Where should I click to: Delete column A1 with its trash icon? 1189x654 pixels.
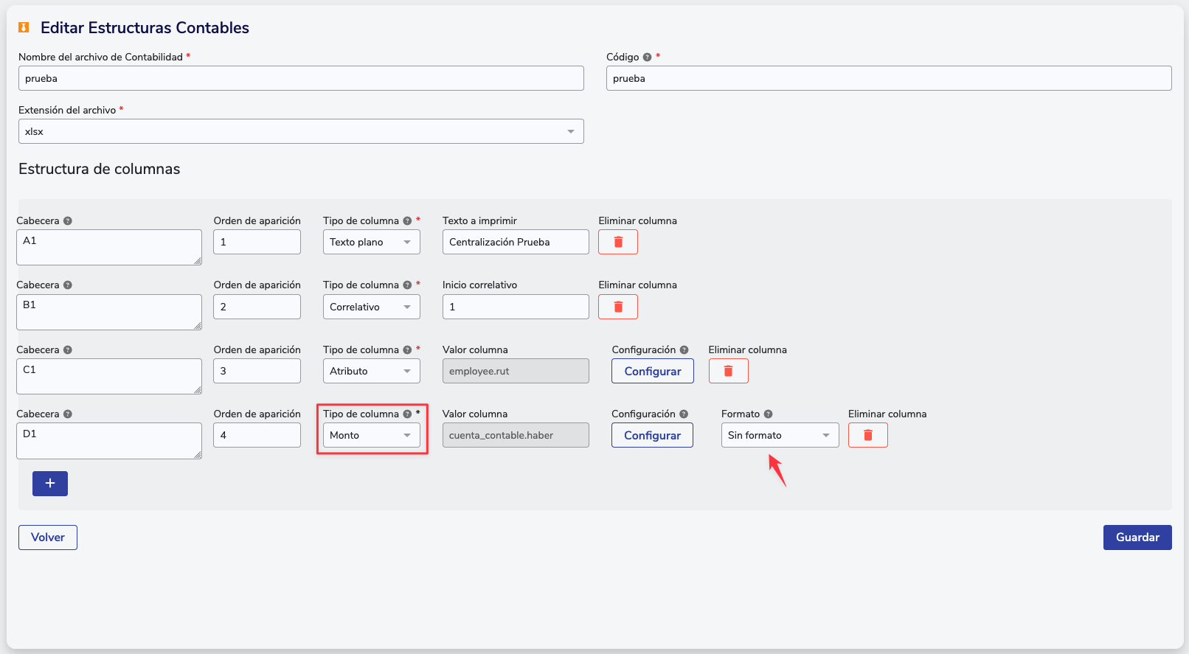pyautogui.click(x=617, y=242)
